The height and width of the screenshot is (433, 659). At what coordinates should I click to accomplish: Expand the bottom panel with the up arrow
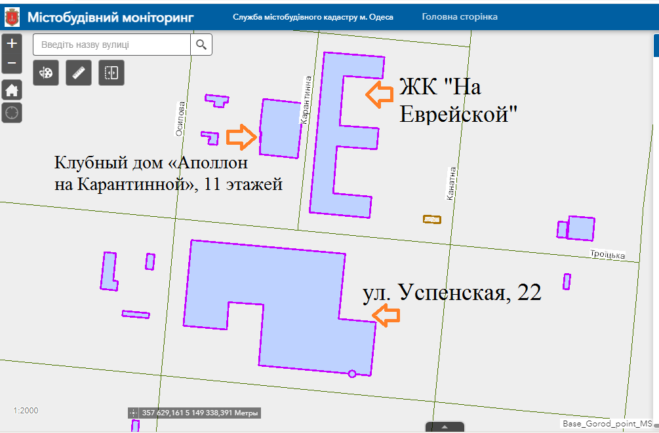[445, 427]
